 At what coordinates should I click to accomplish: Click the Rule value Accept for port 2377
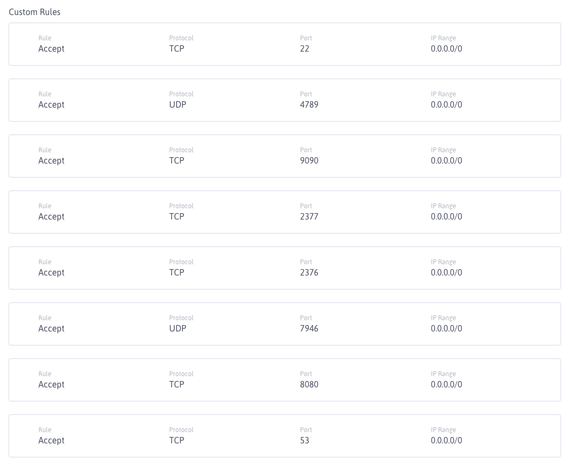coord(51,216)
